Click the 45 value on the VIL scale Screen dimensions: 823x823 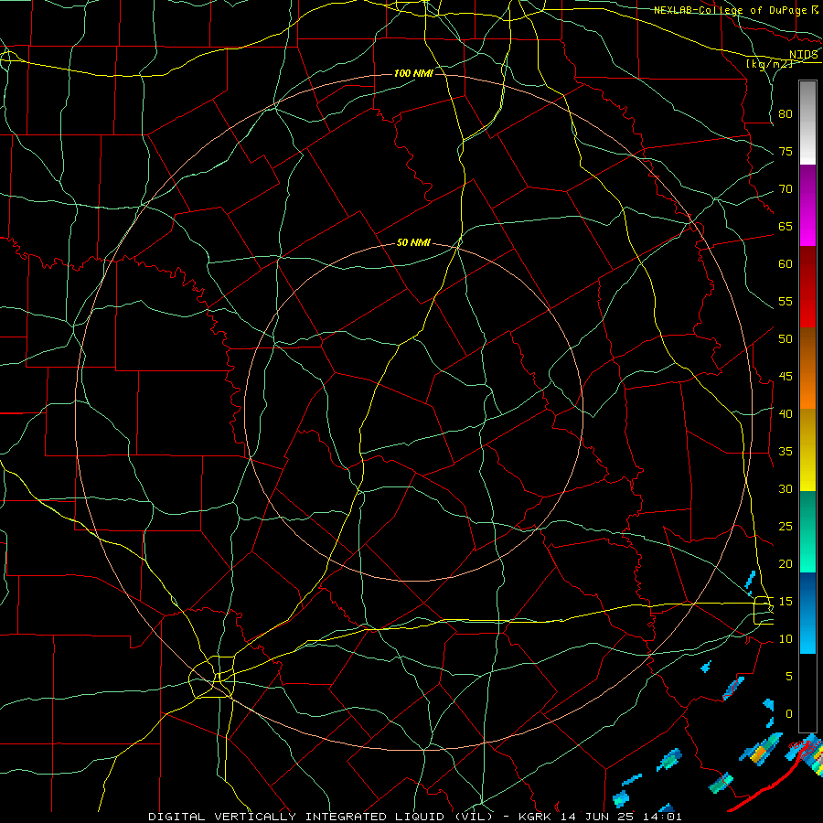coord(786,377)
